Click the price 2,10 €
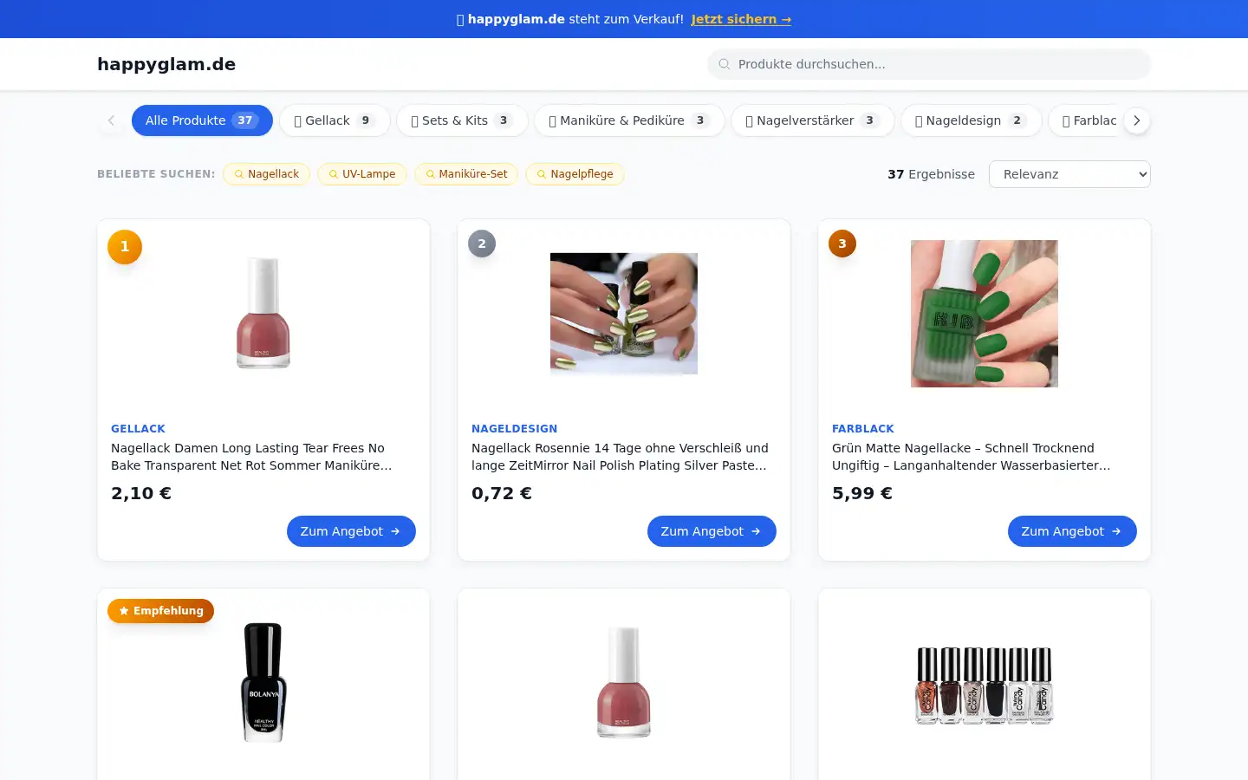1248x780 pixels. [141, 493]
